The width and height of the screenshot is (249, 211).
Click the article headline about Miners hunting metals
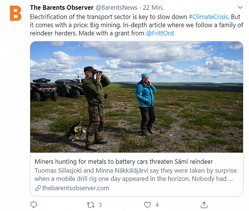124,162
